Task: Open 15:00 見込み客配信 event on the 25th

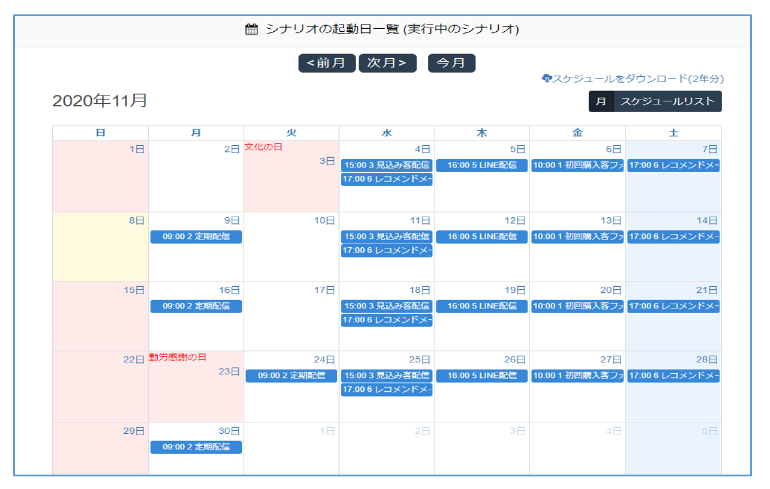Action: [x=387, y=376]
